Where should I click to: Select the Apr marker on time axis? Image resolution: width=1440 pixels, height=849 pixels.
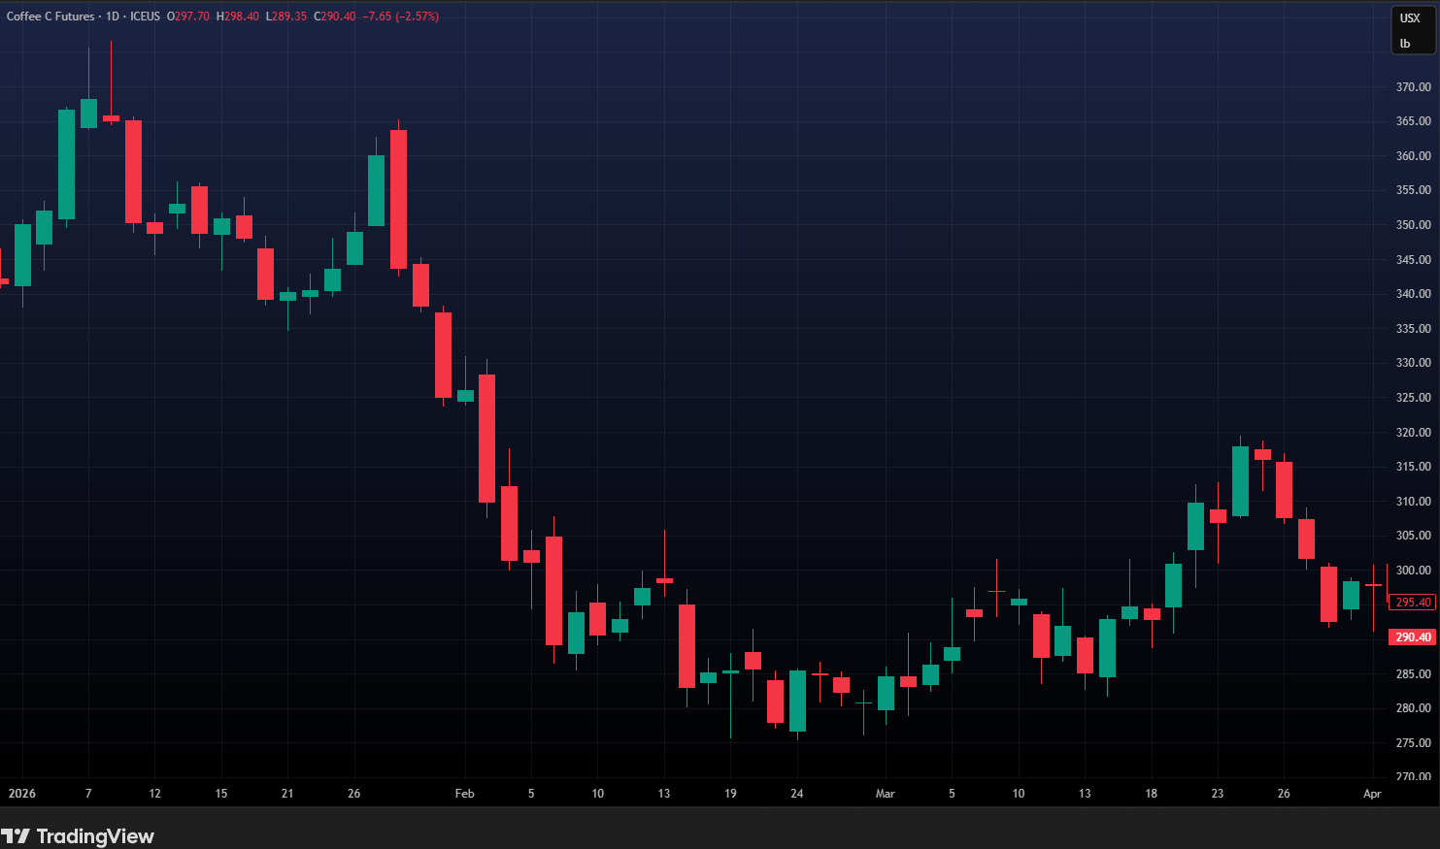(1371, 794)
